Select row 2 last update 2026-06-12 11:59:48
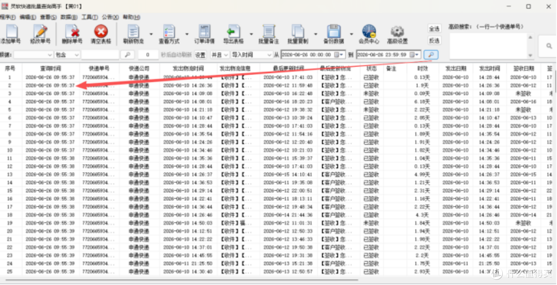 click(x=288, y=85)
